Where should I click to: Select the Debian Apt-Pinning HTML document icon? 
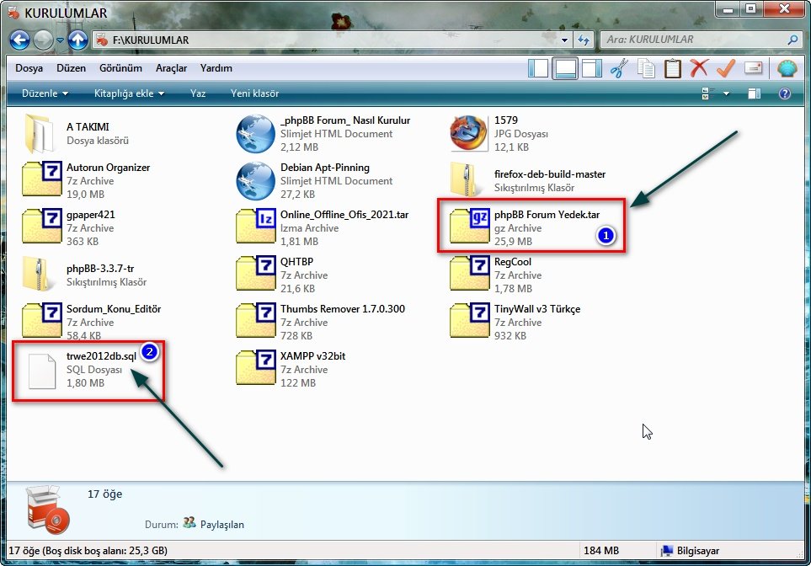255,180
